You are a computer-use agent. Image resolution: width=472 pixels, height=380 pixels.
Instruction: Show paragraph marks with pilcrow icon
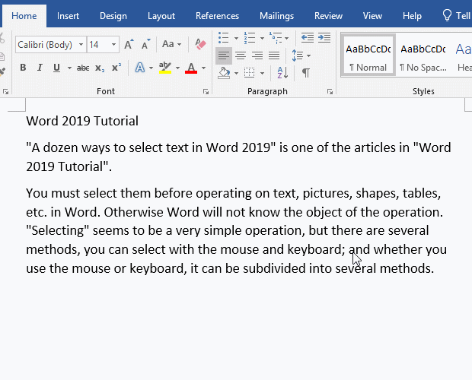pyautogui.click(x=305, y=73)
